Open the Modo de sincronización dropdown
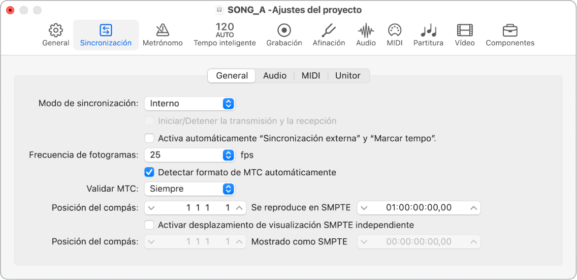This screenshot has height=280, width=577. pos(189,104)
